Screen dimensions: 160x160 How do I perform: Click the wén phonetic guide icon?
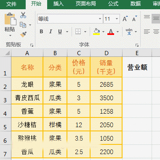(x=129, y=32)
